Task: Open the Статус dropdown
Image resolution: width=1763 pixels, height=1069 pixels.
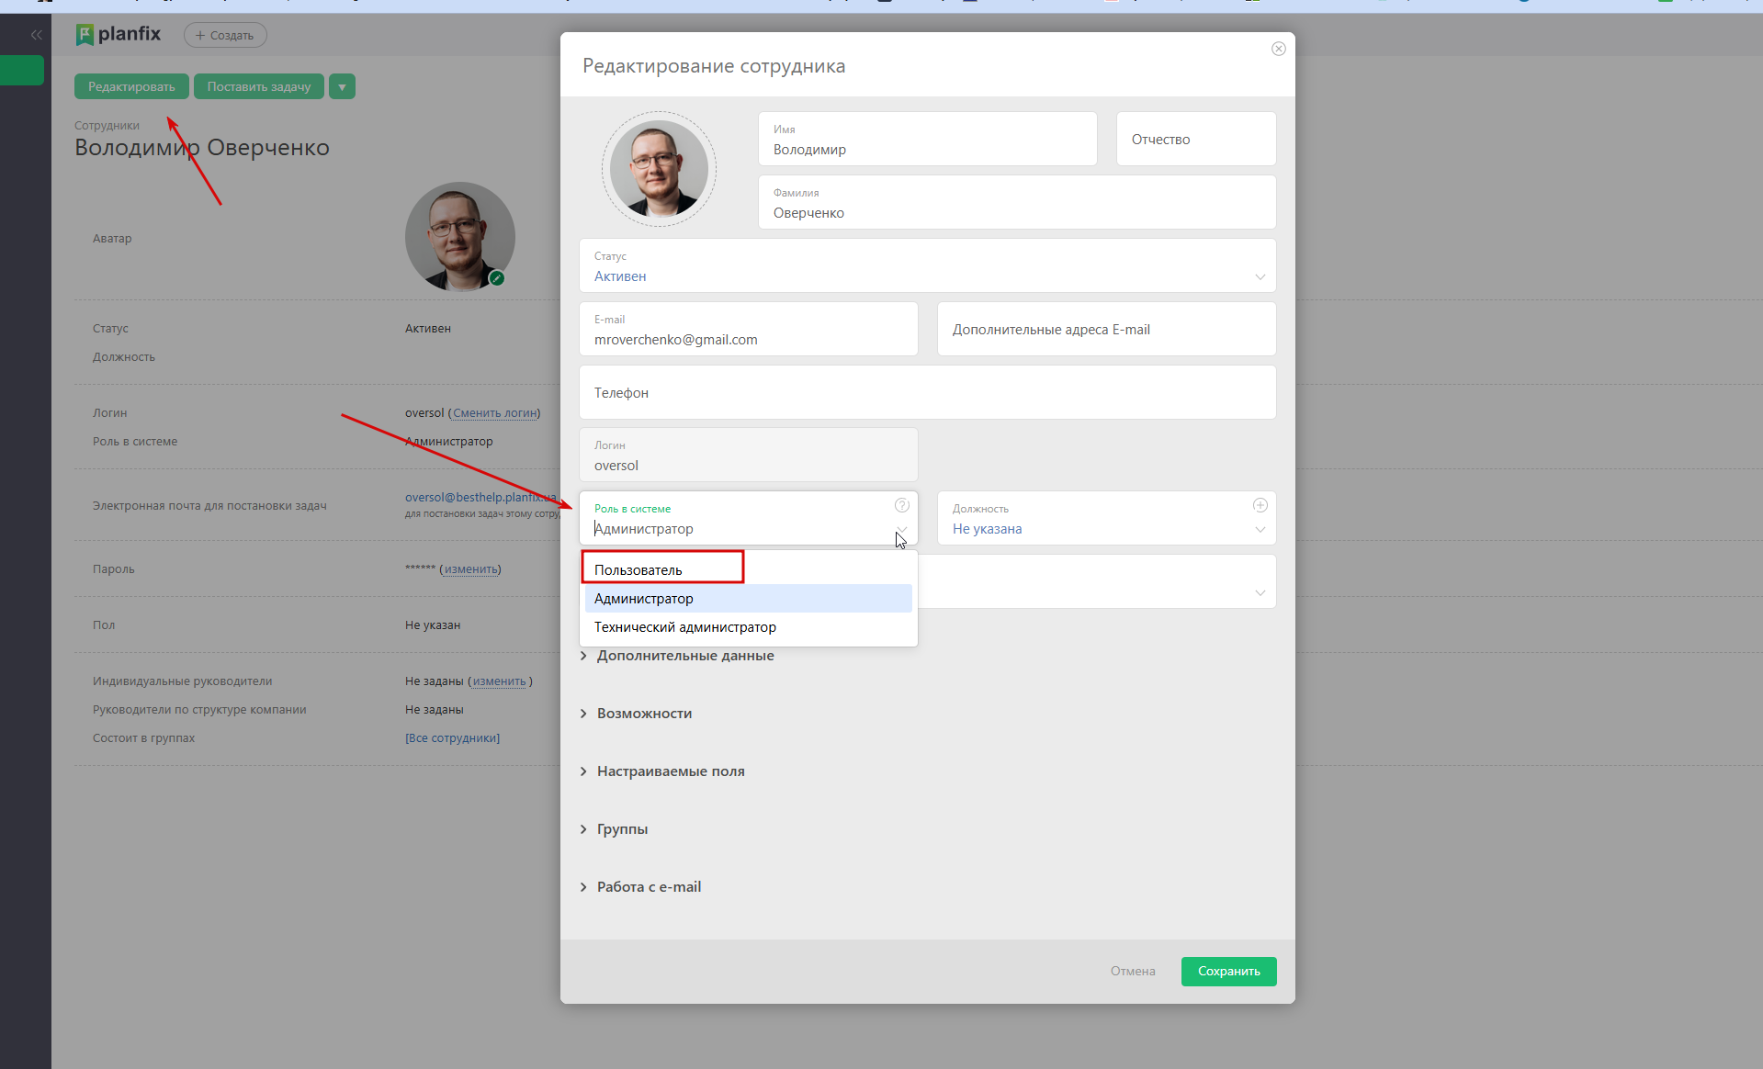Action: [x=928, y=265]
